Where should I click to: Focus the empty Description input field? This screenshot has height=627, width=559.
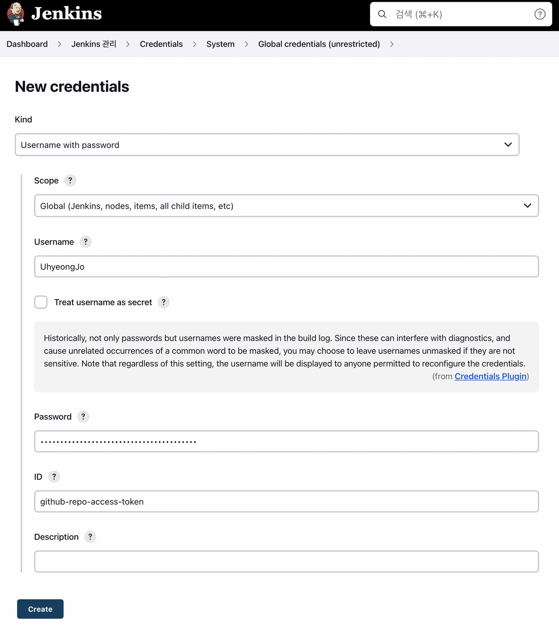(x=286, y=561)
